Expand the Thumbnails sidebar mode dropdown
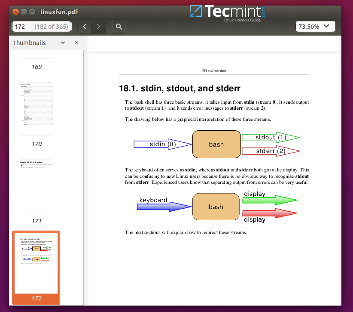Screen dimensions: 353x312 [x=63, y=42]
